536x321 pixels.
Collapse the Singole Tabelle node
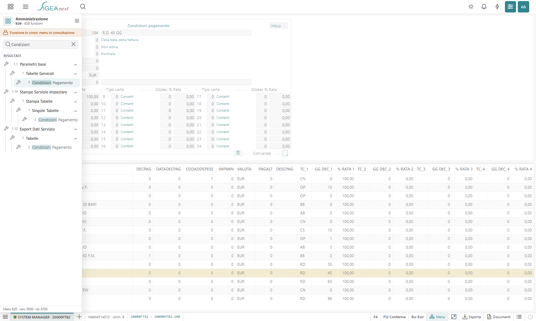[75, 111]
